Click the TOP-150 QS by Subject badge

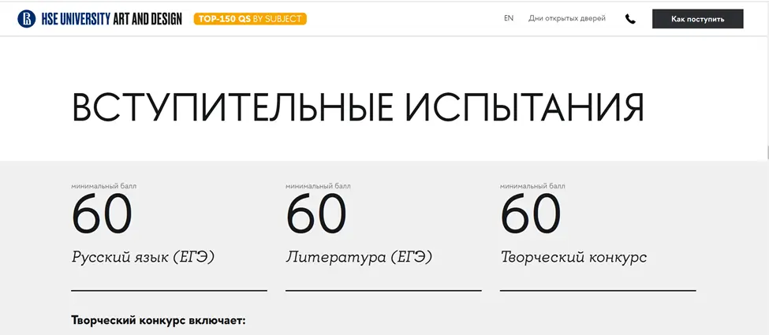point(250,19)
